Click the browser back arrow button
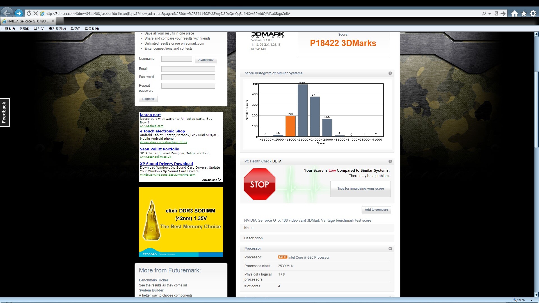 [x=7, y=13]
